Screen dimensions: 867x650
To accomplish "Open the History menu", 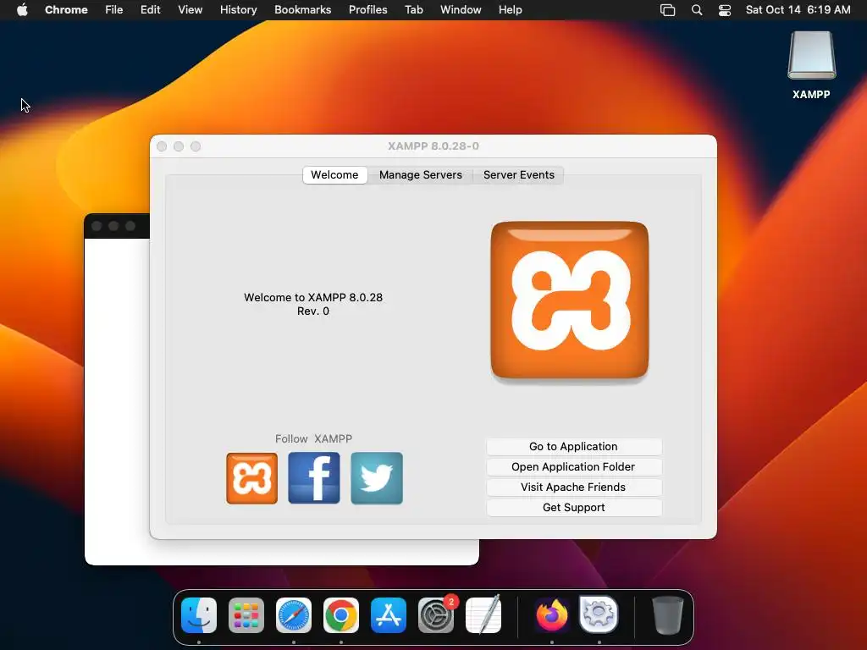I will click(238, 10).
